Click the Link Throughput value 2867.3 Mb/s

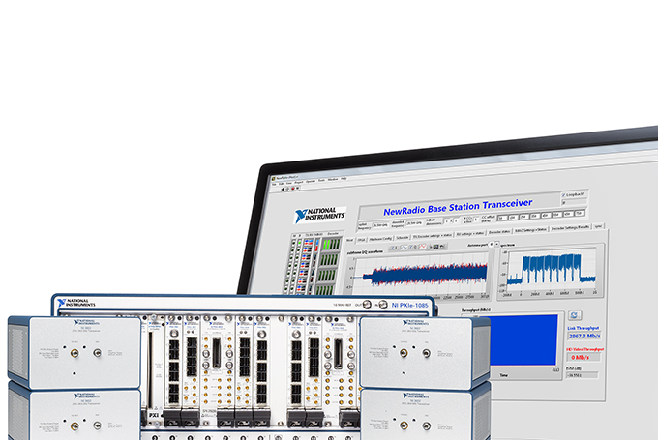(584, 336)
